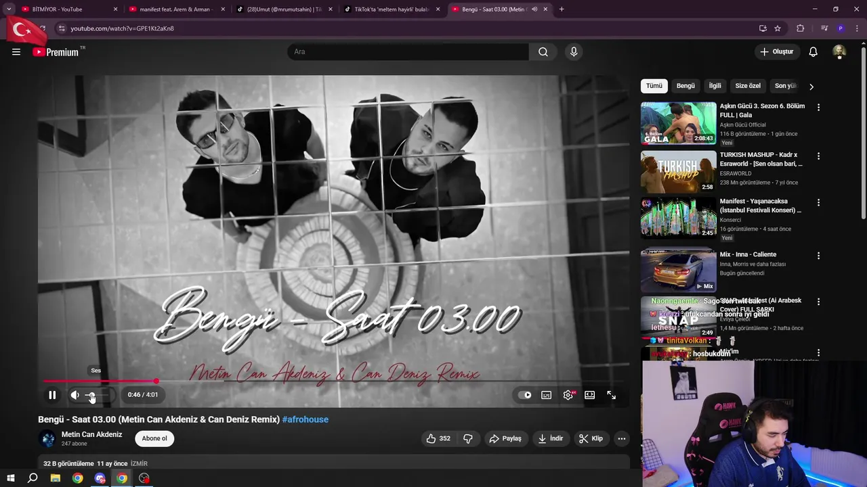Screen dimensions: 867x487
Task: Open the tab search dropdown arrow
Action: coord(9,9)
